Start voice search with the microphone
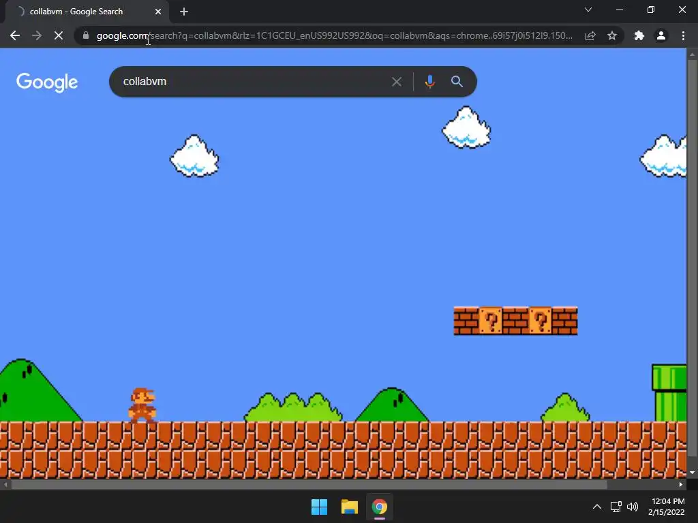The width and height of the screenshot is (698, 523). [x=429, y=82]
